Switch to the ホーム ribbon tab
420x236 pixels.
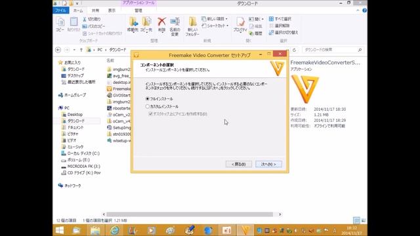coord(78,10)
